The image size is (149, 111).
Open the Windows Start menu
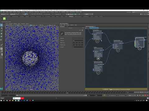point(1,101)
